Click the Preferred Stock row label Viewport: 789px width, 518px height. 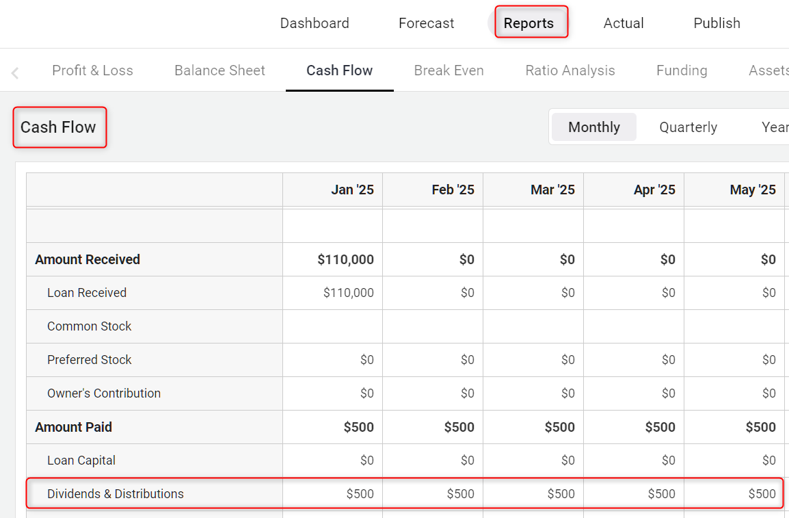click(x=89, y=360)
